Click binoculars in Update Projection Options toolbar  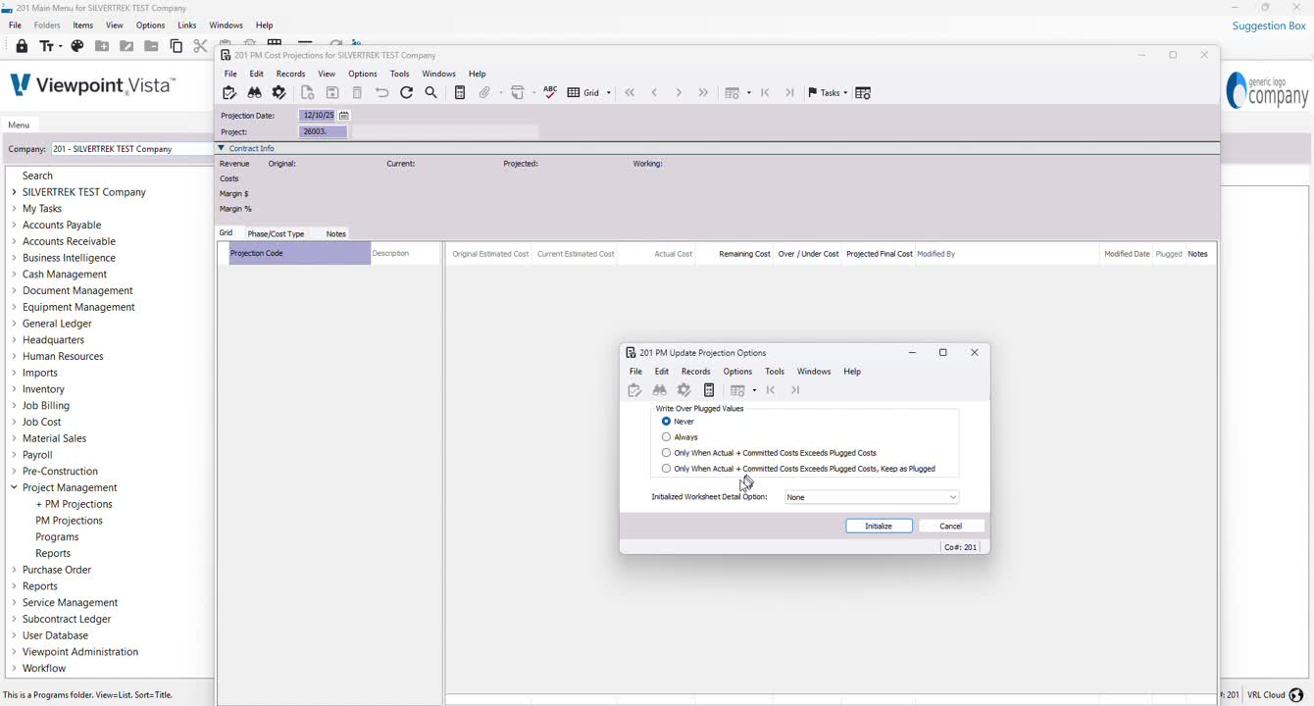[660, 390]
